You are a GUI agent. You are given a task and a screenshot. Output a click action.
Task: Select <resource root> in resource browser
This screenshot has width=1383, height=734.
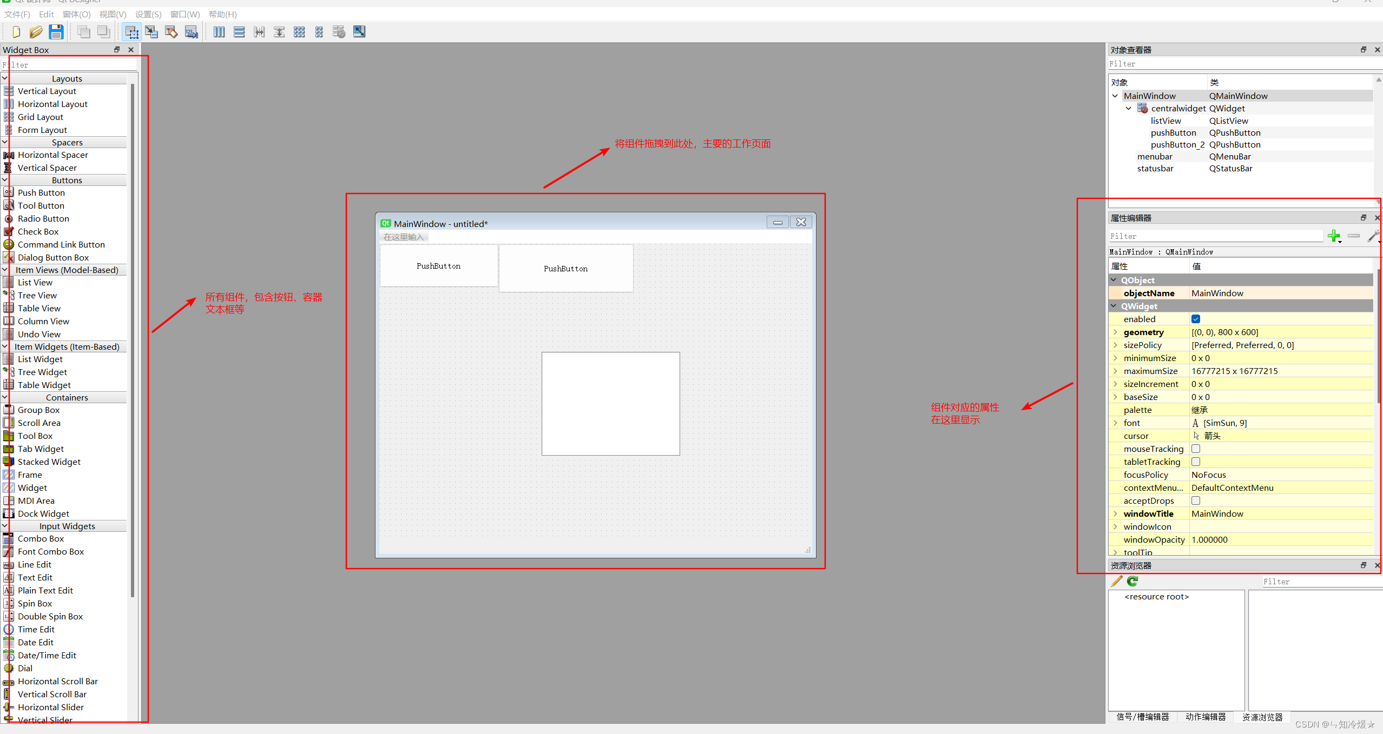point(1157,597)
